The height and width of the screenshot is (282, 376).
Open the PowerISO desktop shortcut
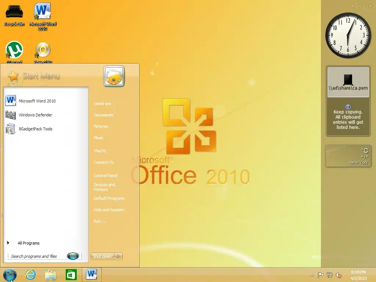[43, 53]
